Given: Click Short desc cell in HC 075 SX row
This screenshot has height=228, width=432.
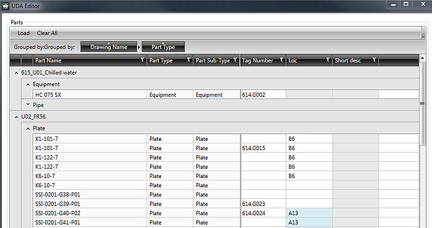Looking at the screenshot, I should (355, 95).
